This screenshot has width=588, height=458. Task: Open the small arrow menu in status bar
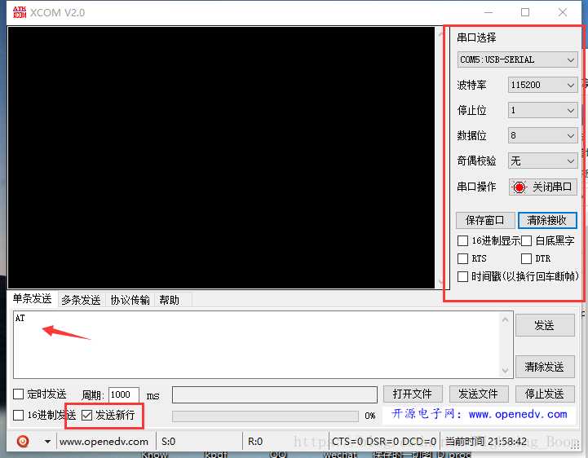tap(47, 442)
